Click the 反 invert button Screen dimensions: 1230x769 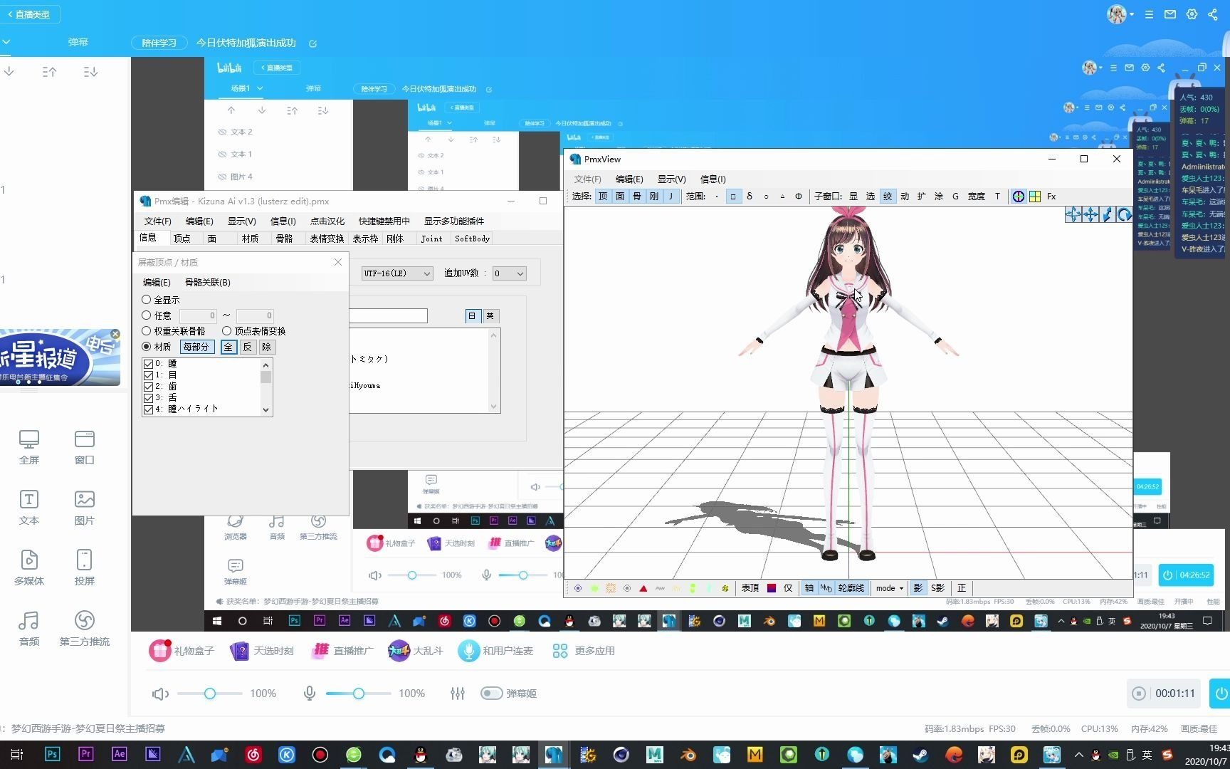click(x=247, y=347)
